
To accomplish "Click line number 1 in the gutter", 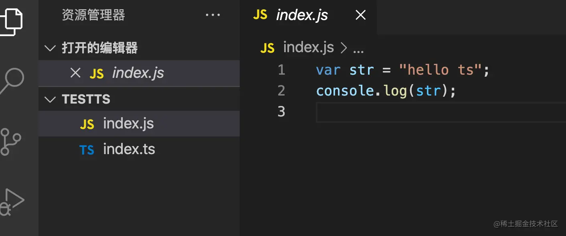I will pyautogui.click(x=281, y=70).
